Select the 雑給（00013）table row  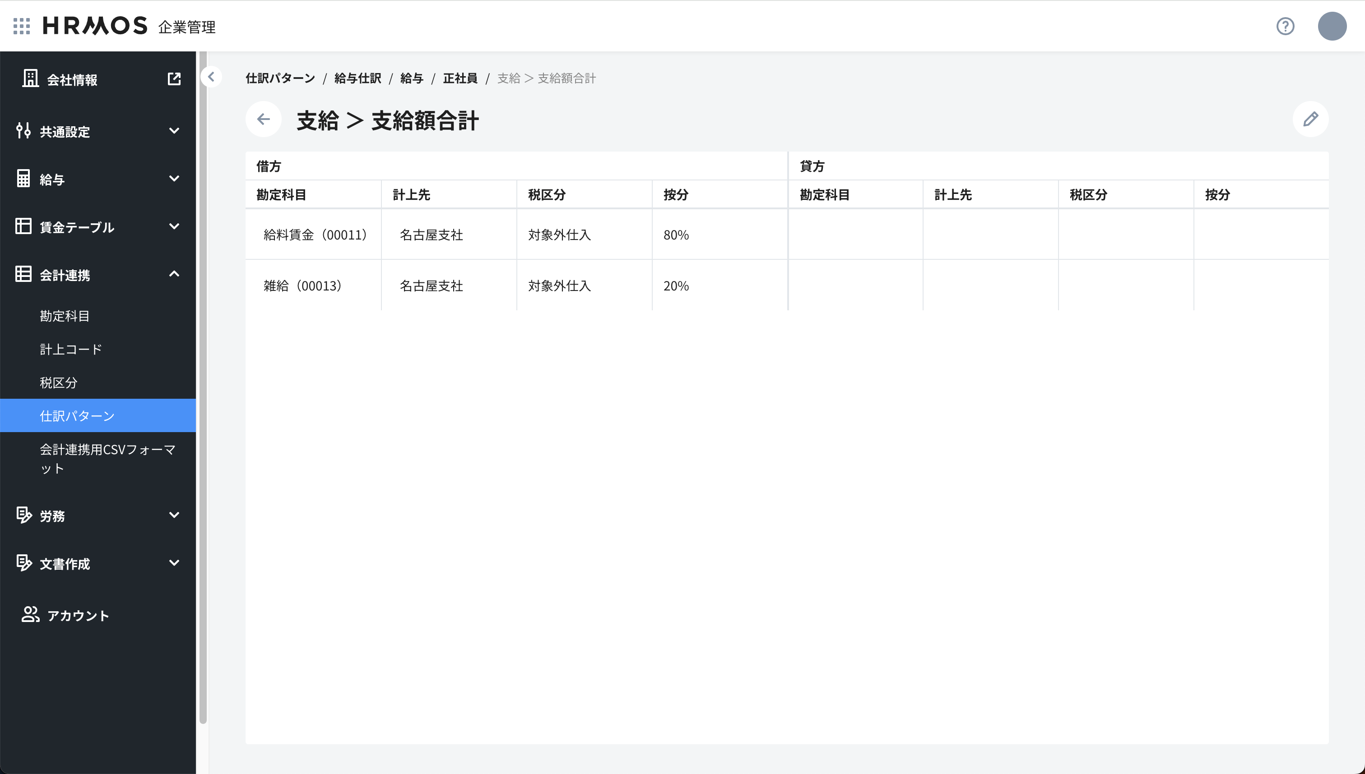[303, 286]
